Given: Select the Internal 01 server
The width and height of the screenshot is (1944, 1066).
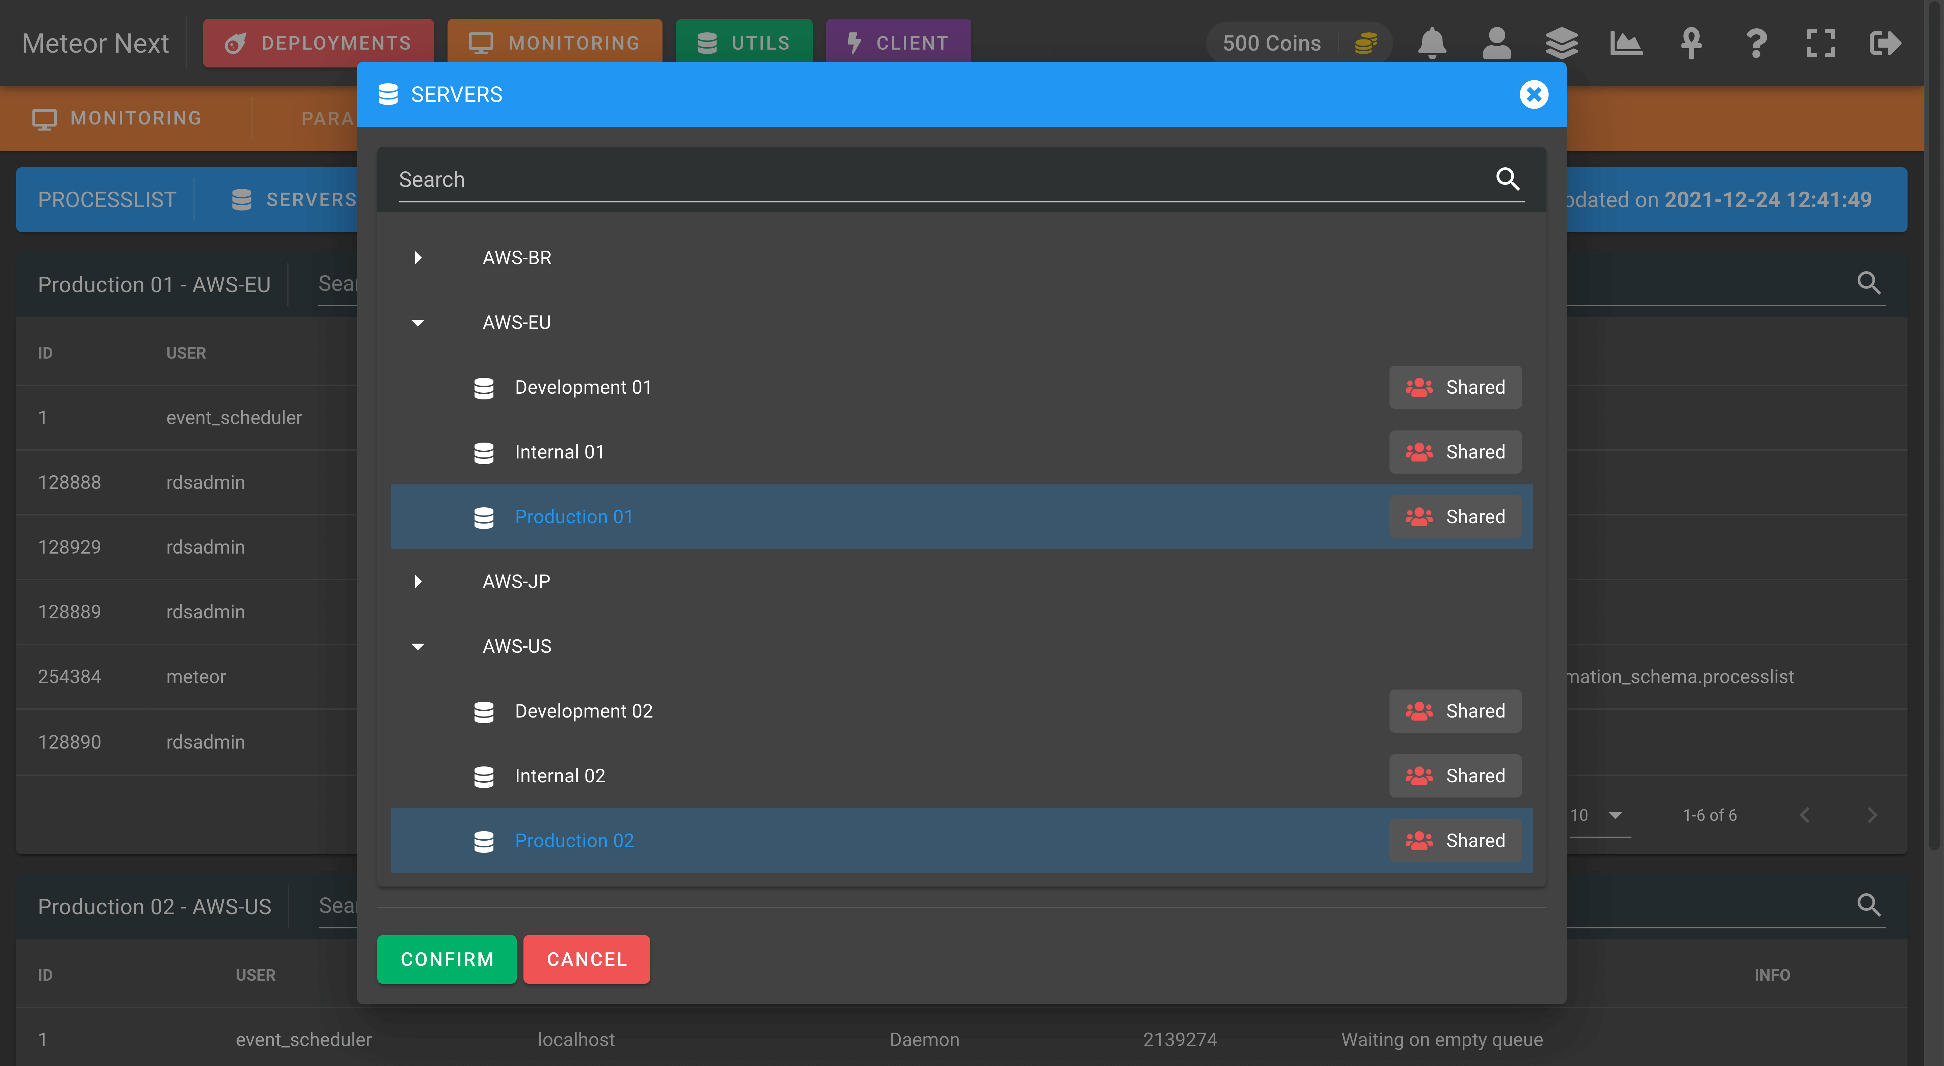Looking at the screenshot, I should point(962,453).
